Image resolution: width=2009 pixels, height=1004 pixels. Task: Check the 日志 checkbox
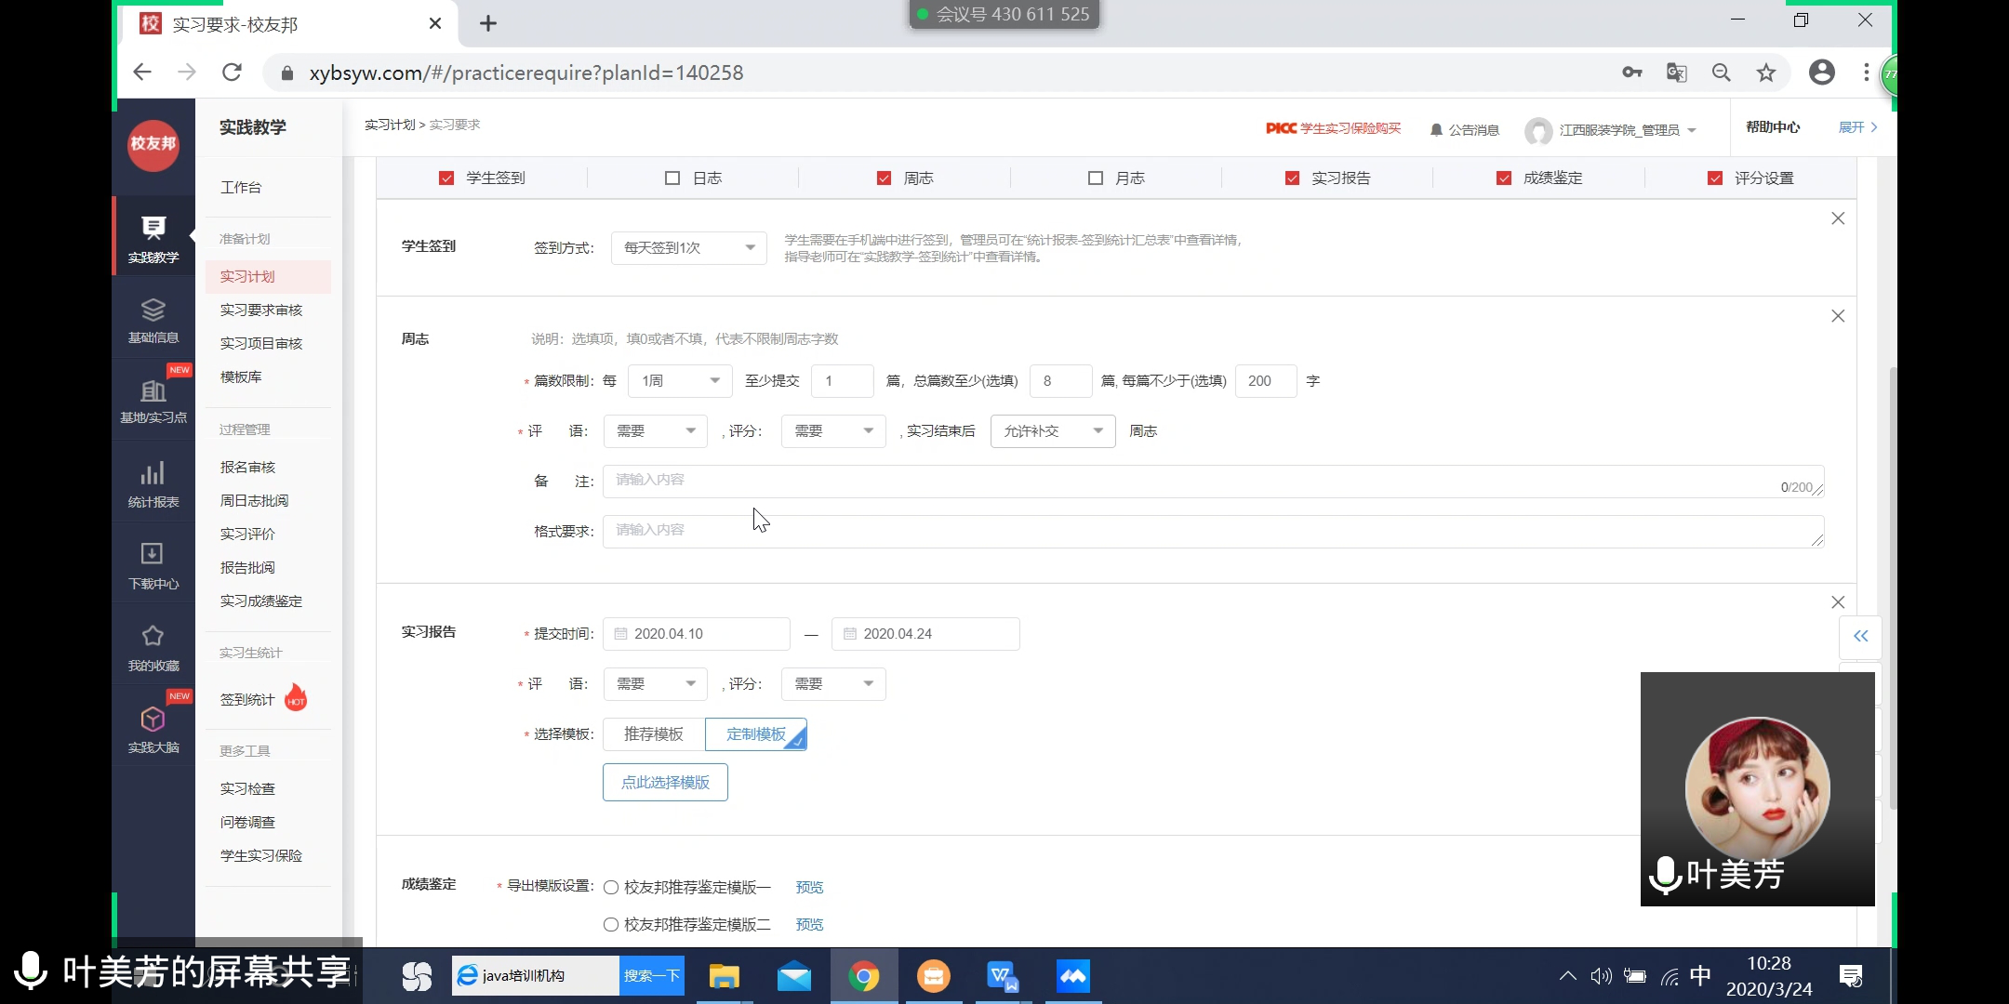672,178
